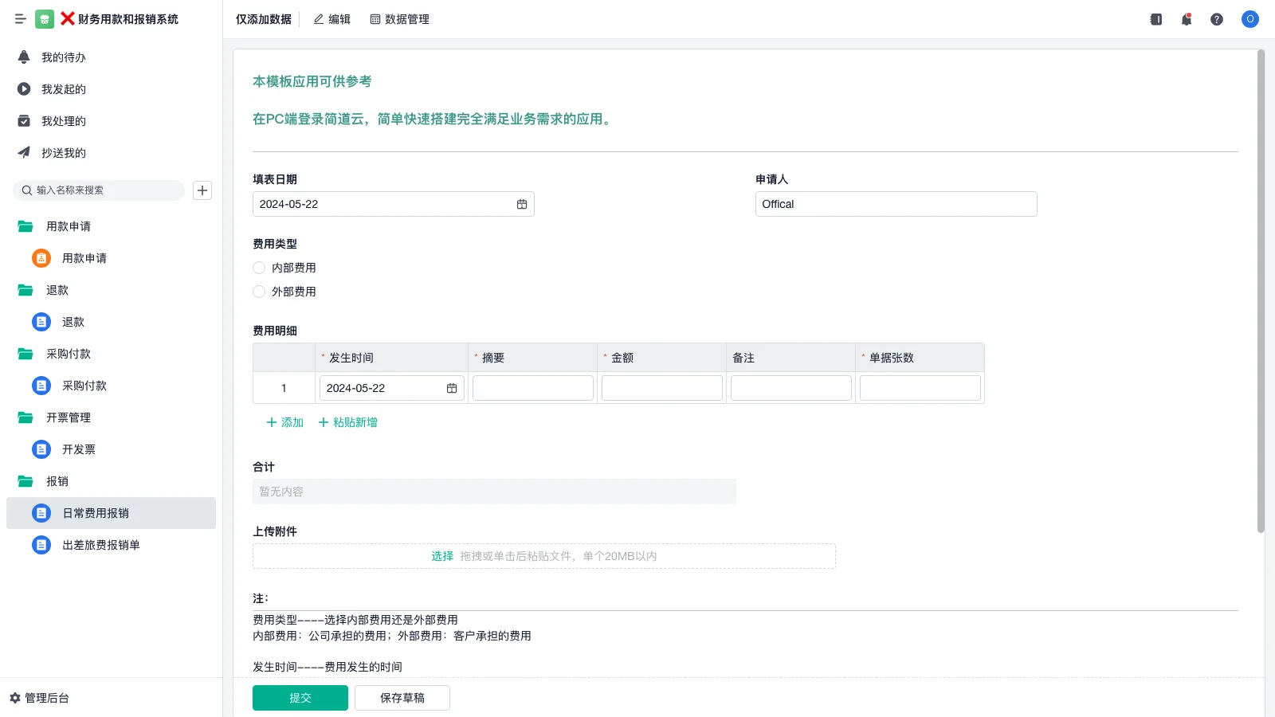This screenshot has height=717, width=1275.
Task: Click the 我的待办 bell icon
Action: point(24,57)
